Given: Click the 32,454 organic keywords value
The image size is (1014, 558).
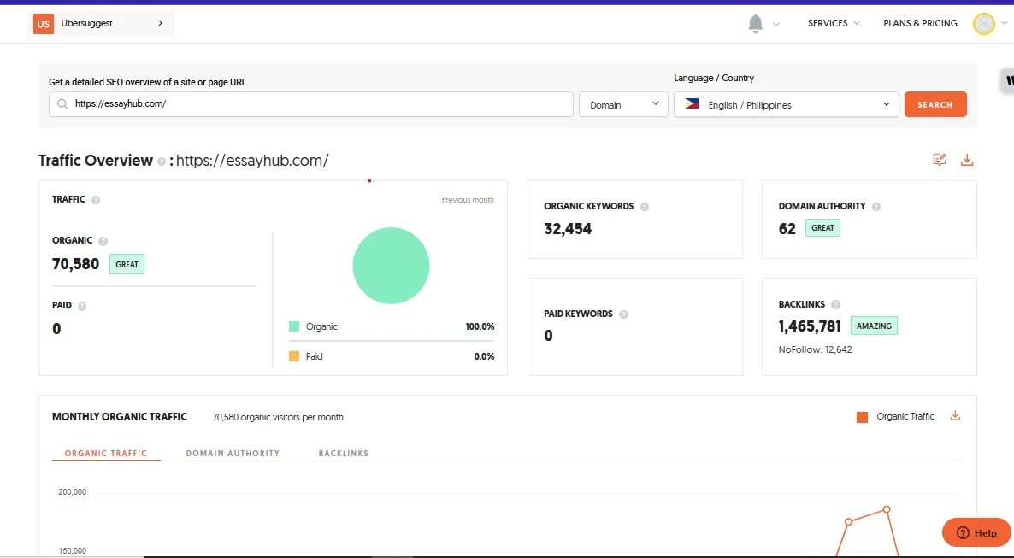Looking at the screenshot, I should [x=568, y=229].
